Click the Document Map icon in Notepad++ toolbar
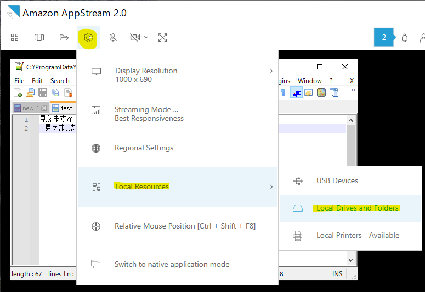Image resolution: width=425 pixels, height=292 pixels. coord(321,92)
